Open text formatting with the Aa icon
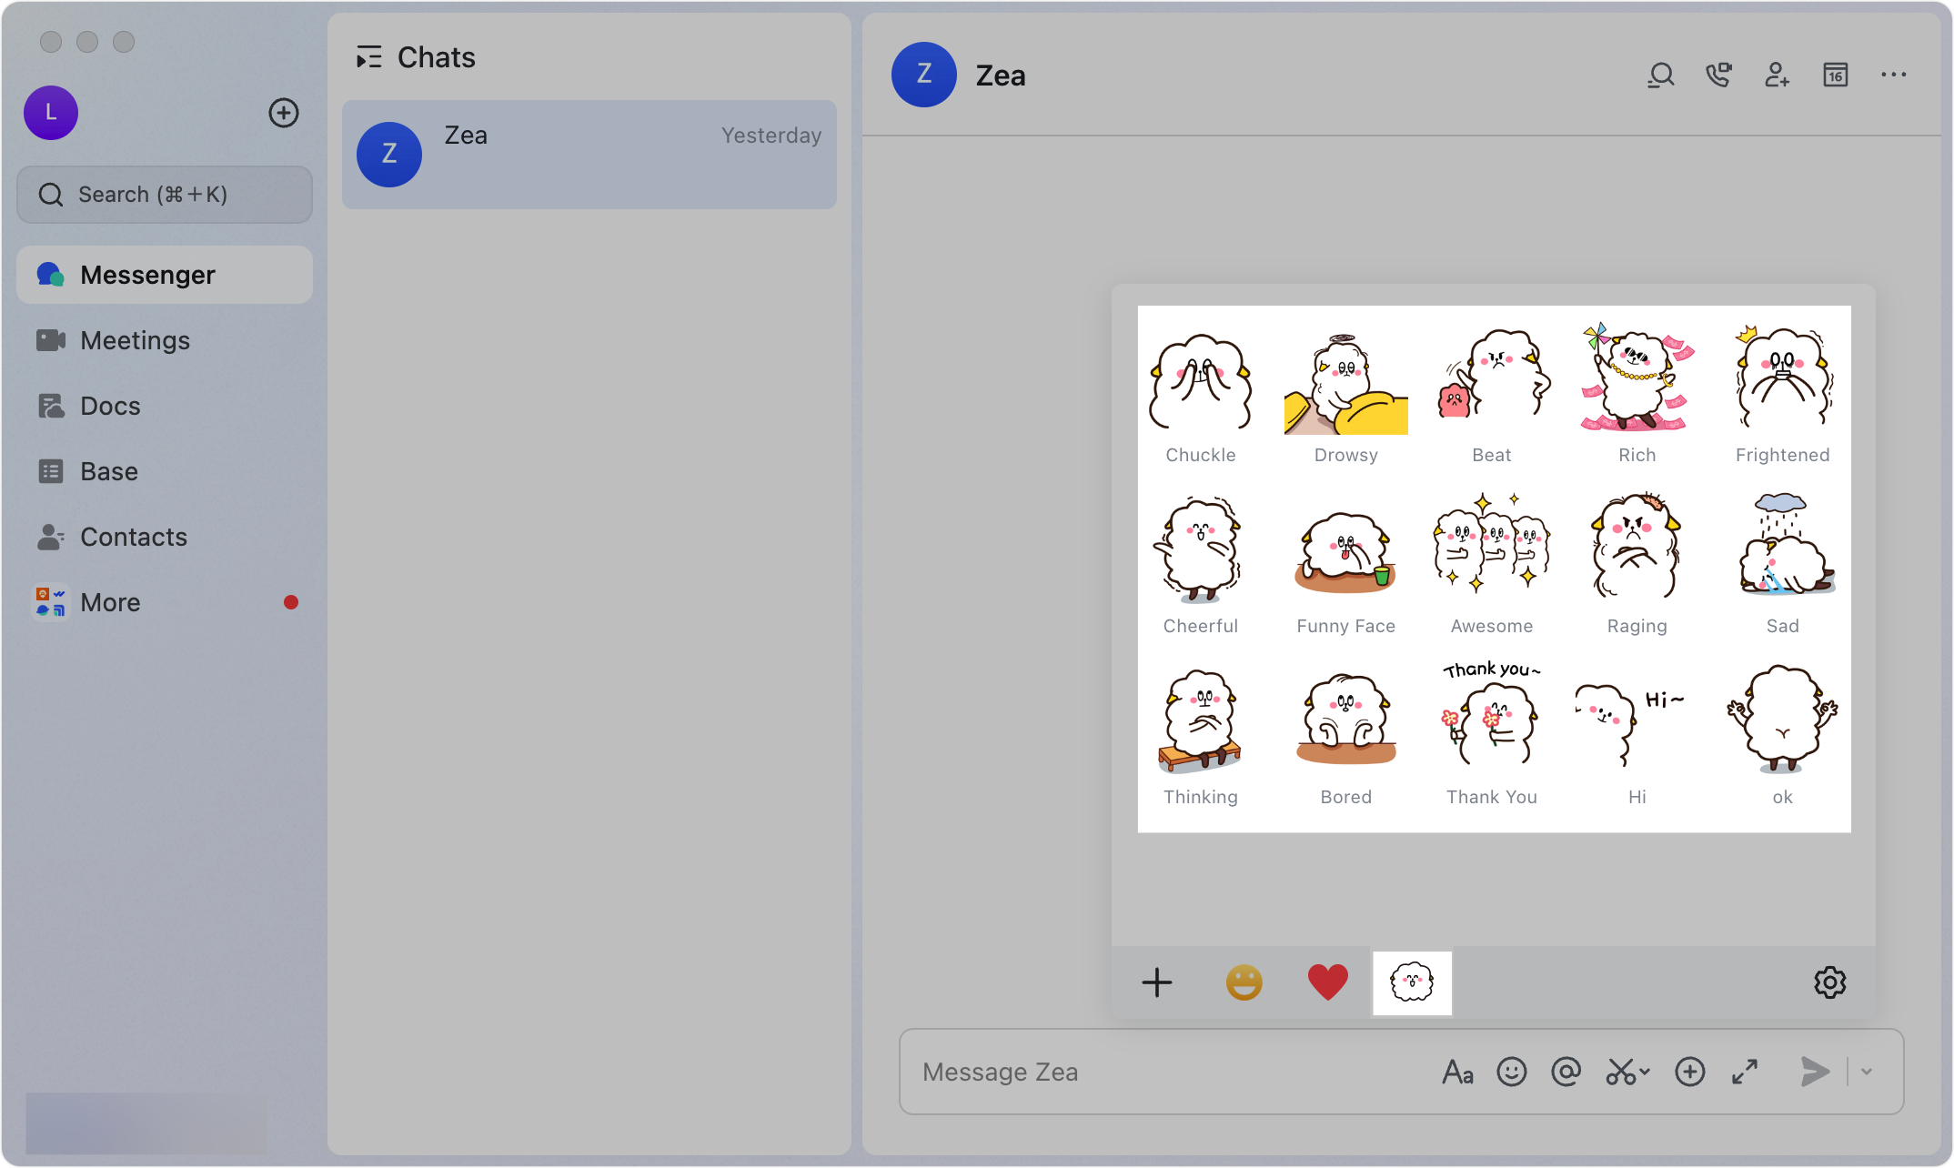Viewport: 1954px width, 1168px height. (1457, 1071)
